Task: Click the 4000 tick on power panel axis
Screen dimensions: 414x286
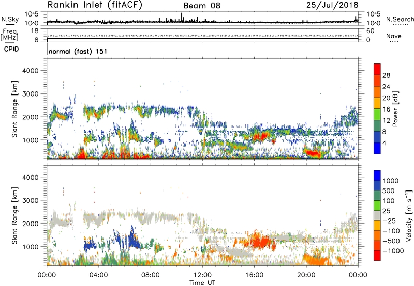Action: [x=30, y=71]
